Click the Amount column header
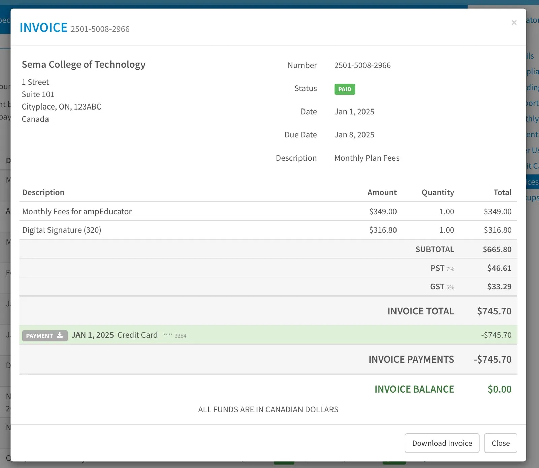 click(382, 192)
